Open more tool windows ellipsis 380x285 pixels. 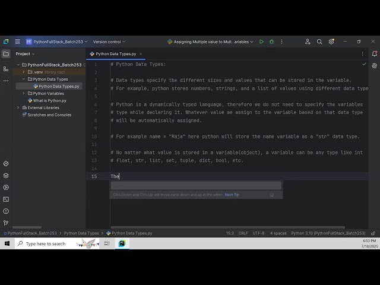6,81
